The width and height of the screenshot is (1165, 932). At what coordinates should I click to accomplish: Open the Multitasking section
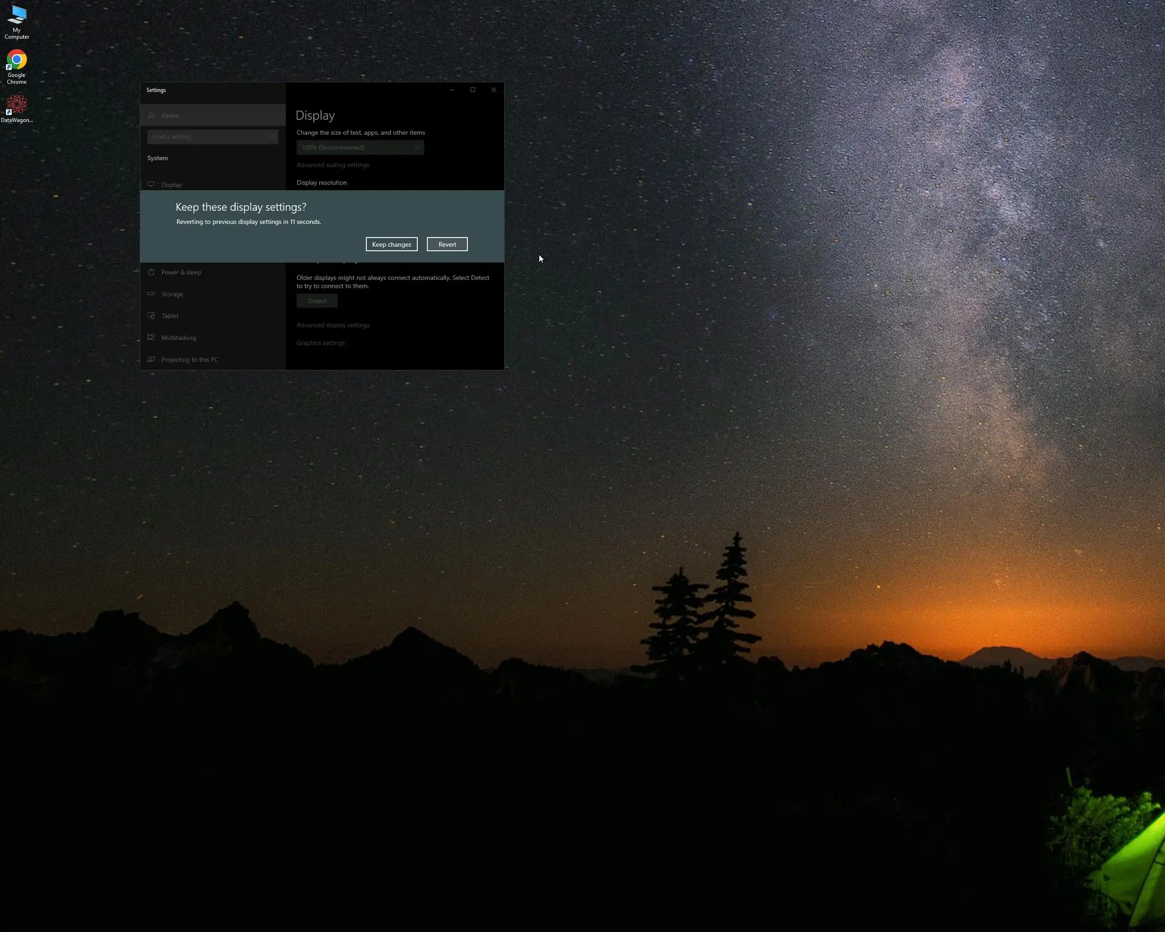tap(178, 338)
